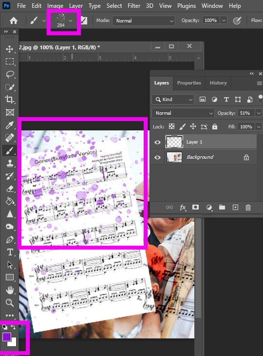Screen dimensions: 263x356
Task: Open the File menu
Action: pos(21,6)
